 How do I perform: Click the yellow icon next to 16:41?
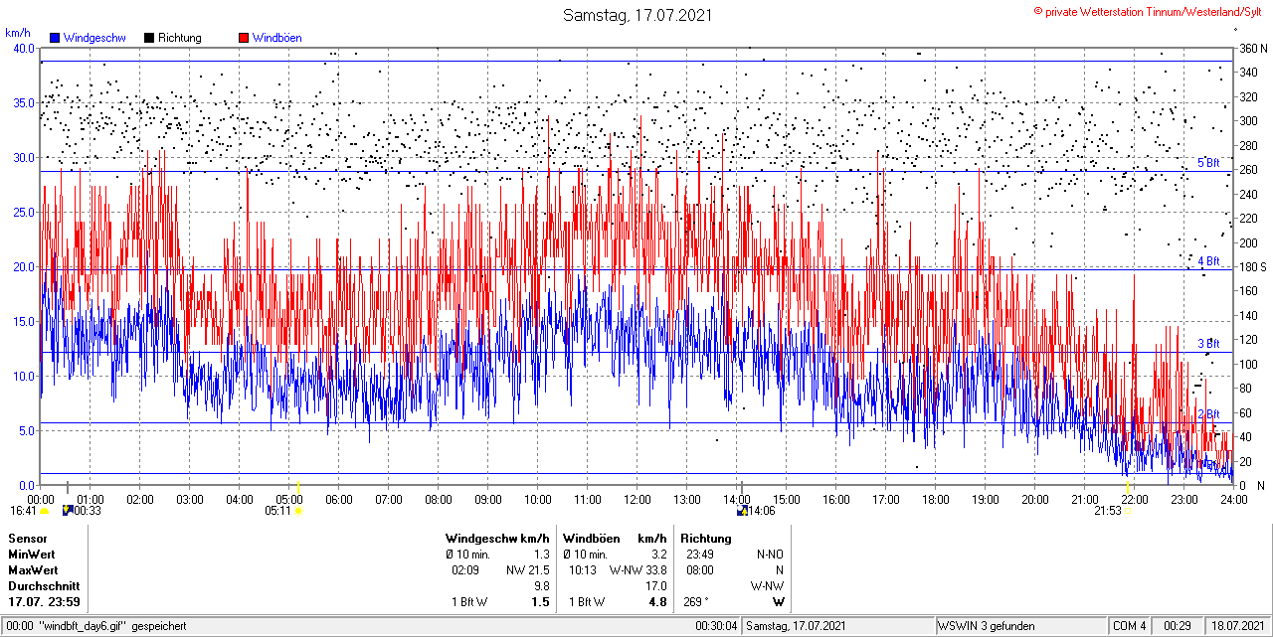45,511
